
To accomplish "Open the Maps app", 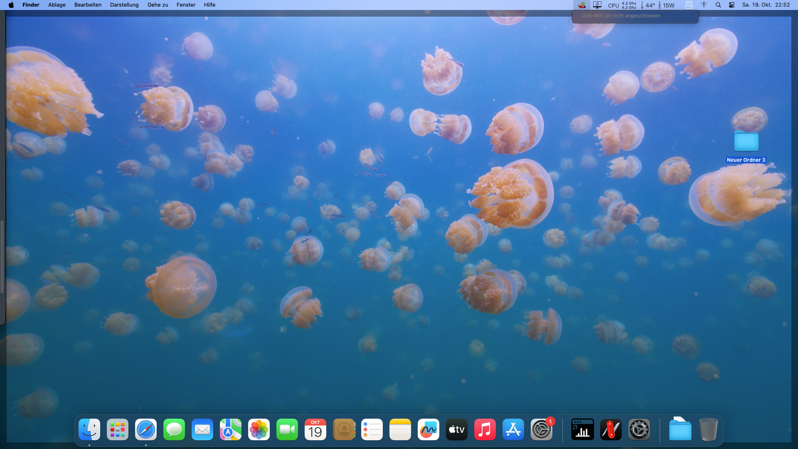I will click(x=231, y=429).
